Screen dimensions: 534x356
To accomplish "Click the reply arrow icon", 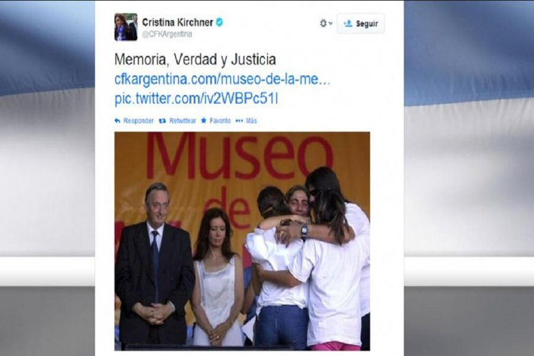I will tap(117, 120).
